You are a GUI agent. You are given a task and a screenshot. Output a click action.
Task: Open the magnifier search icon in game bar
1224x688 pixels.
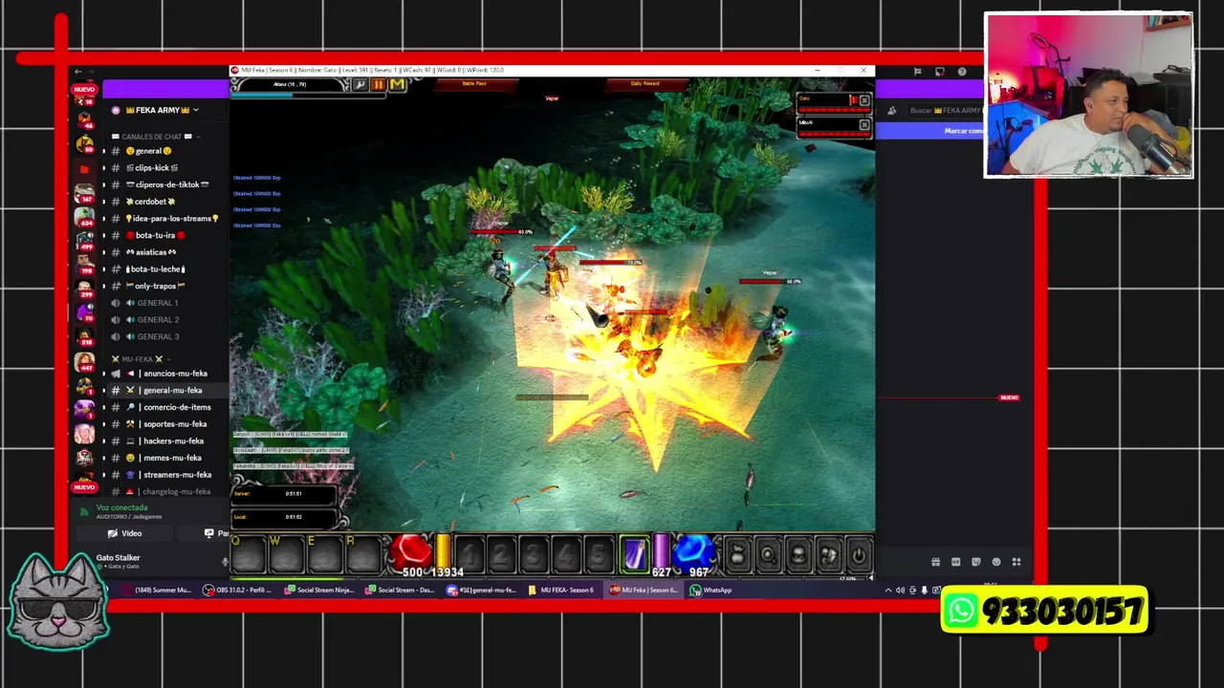coord(768,554)
